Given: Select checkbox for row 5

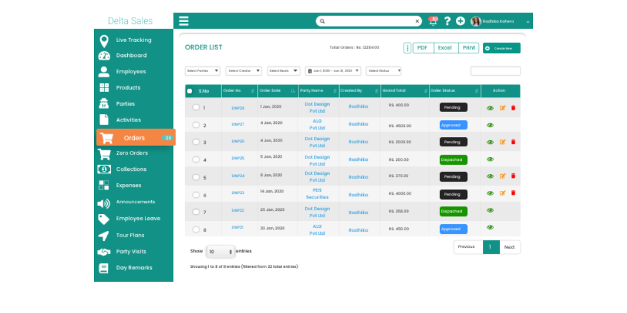Looking at the screenshot, I should (x=196, y=177).
